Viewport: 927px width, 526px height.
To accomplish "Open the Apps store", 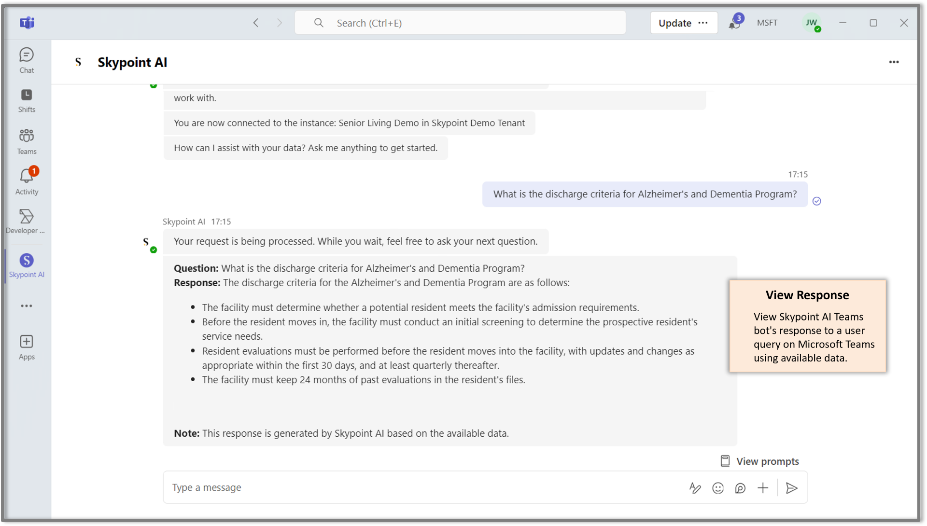I will [x=27, y=347].
